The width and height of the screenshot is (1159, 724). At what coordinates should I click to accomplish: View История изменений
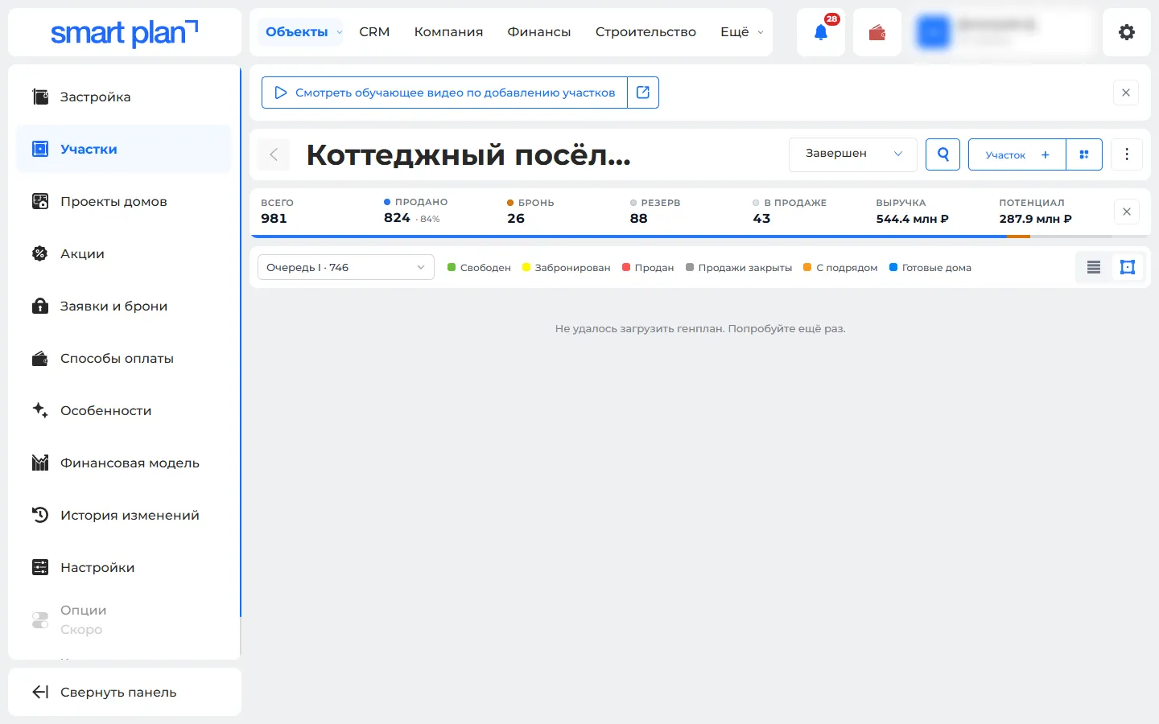coord(124,515)
